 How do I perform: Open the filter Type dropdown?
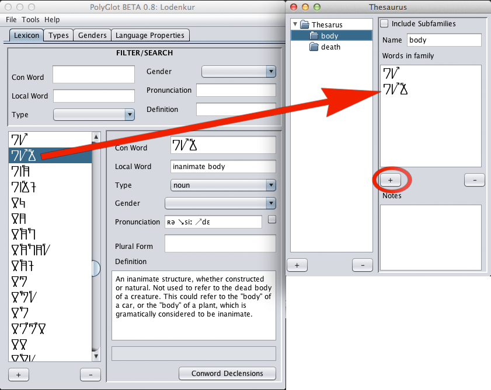[x=94, y=115]
